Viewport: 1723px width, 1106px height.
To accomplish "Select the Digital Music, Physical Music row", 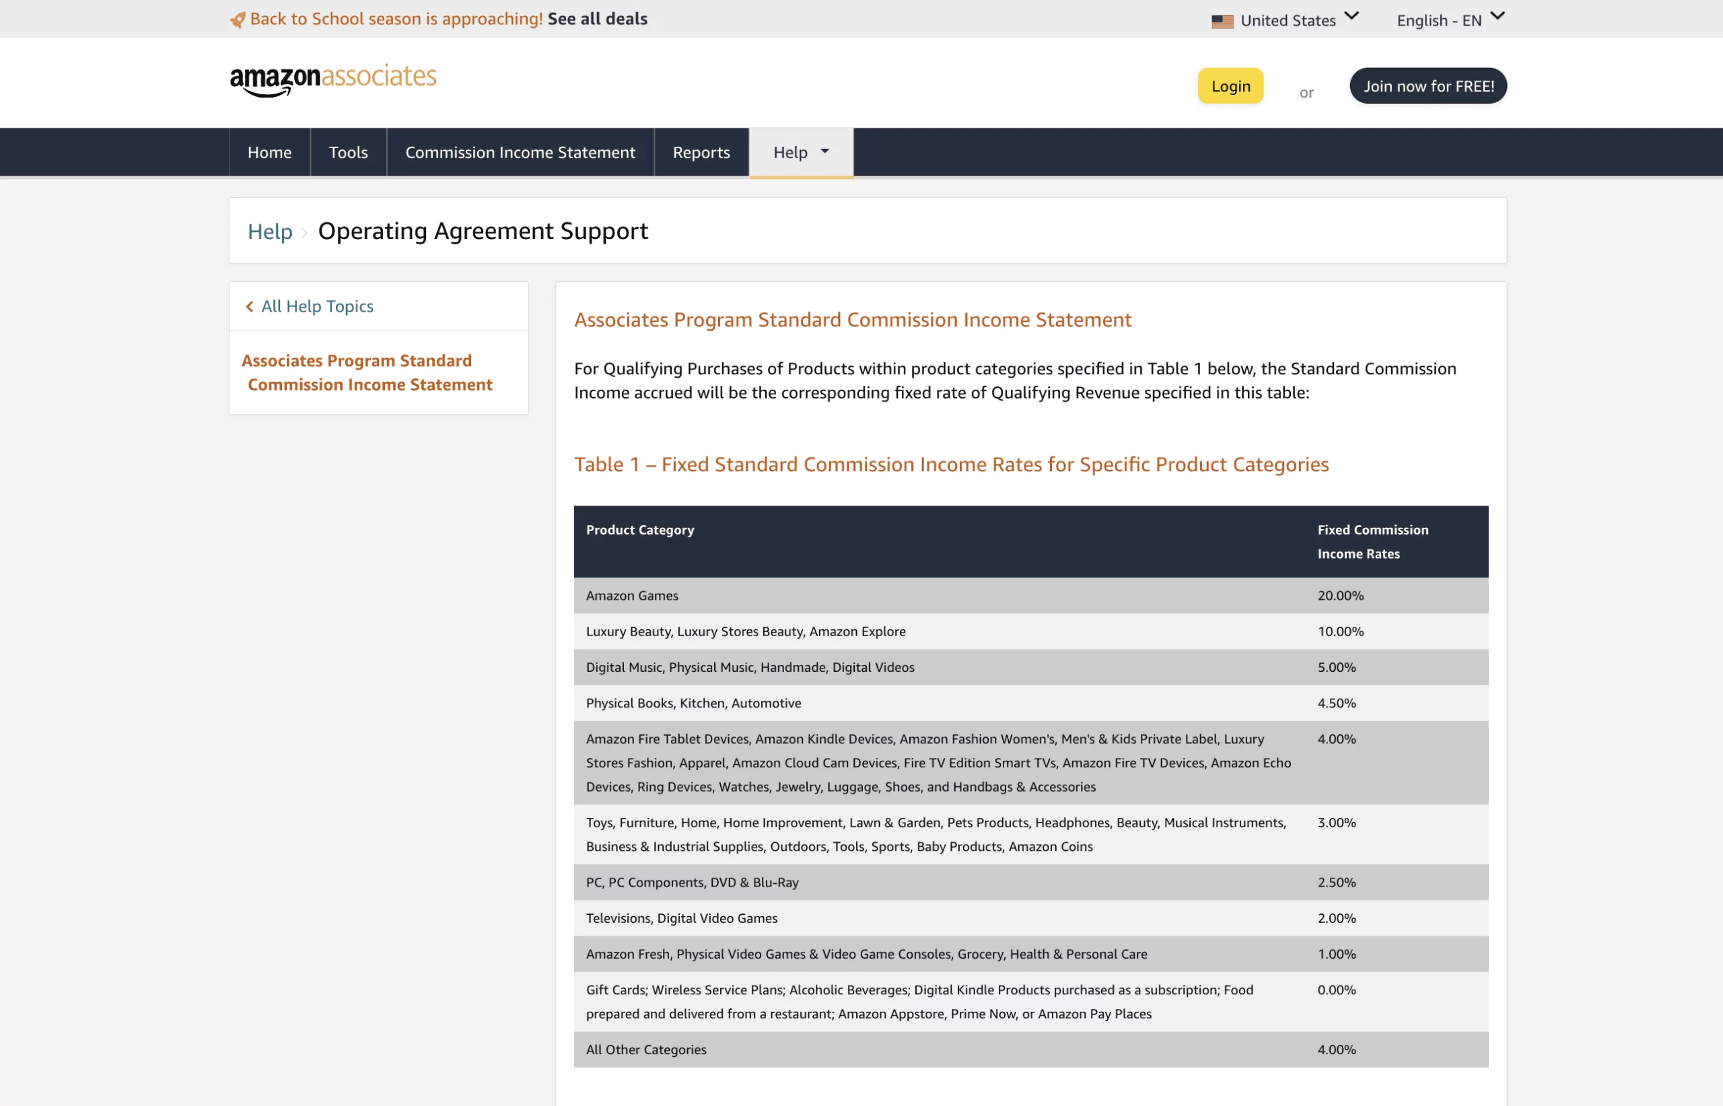I will coord(1031,667).
